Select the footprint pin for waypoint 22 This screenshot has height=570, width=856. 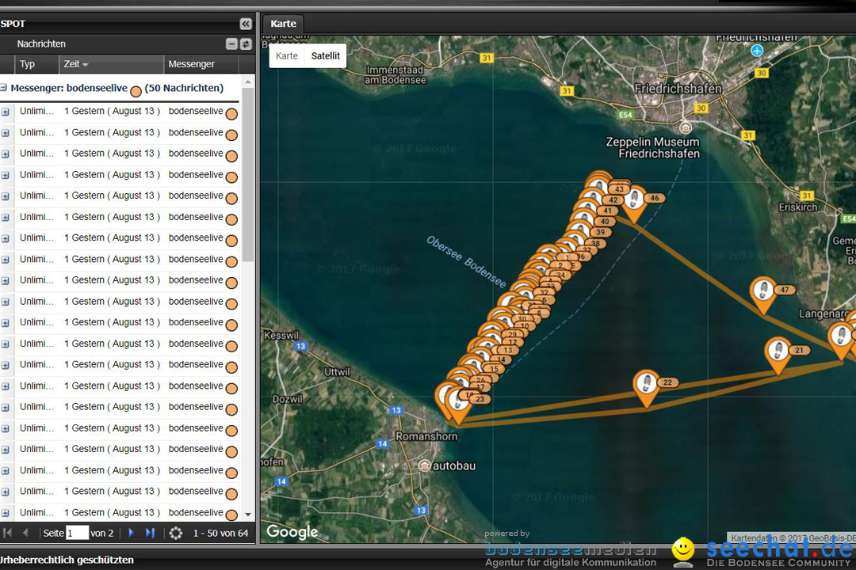pyautogui.click(x=647, y=388)
